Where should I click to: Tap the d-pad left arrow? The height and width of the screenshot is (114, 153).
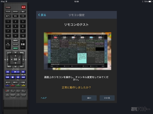[x=11, y=59]
